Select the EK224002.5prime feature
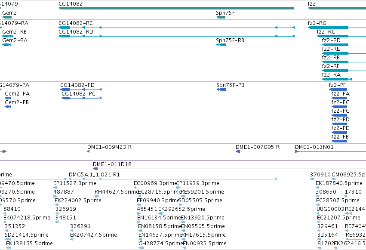Screen dimensions: 366x250 pos(56,205)
